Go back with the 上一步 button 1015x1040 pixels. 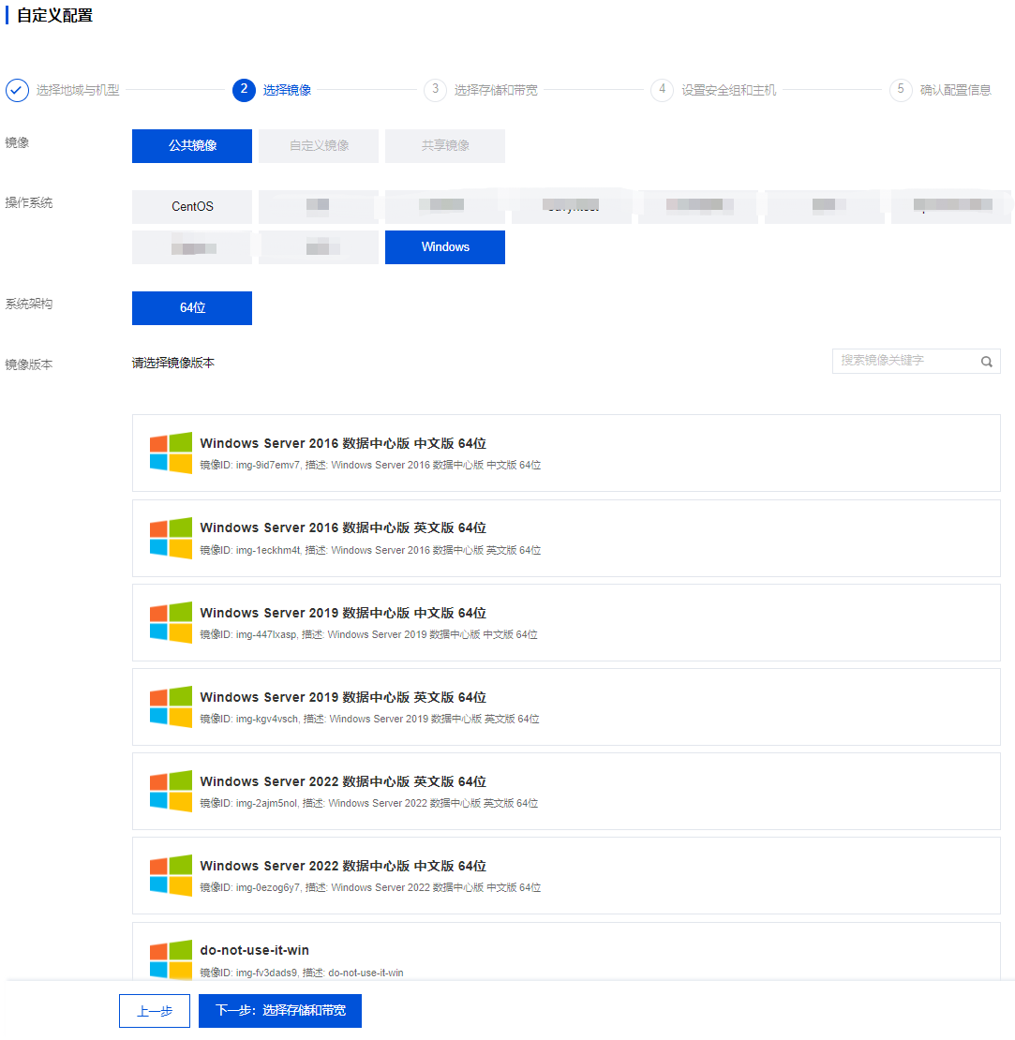(155, 1011)
